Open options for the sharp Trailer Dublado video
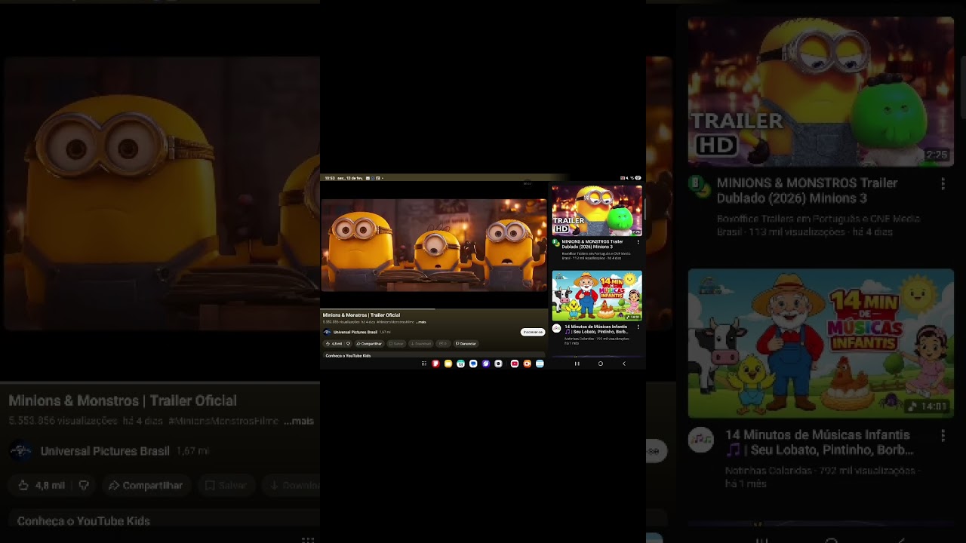This screenshot has width=966, height=543. coord(638,242)
